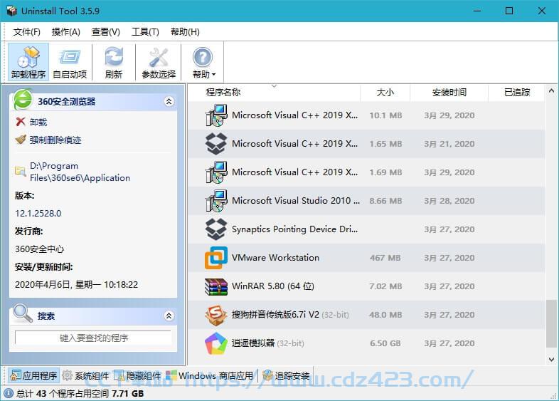Click the WinRAR 5.80 books icon
The width and height of the screenshot is (559, 401).
coord(216,286)
